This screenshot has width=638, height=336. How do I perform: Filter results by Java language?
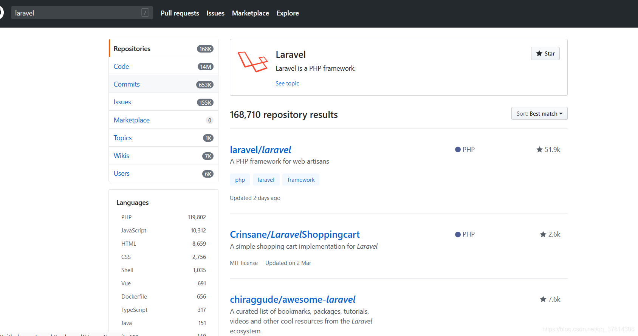point(163,323)
